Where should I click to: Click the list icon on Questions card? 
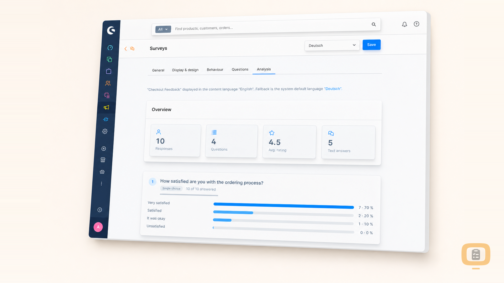point(214,132)
